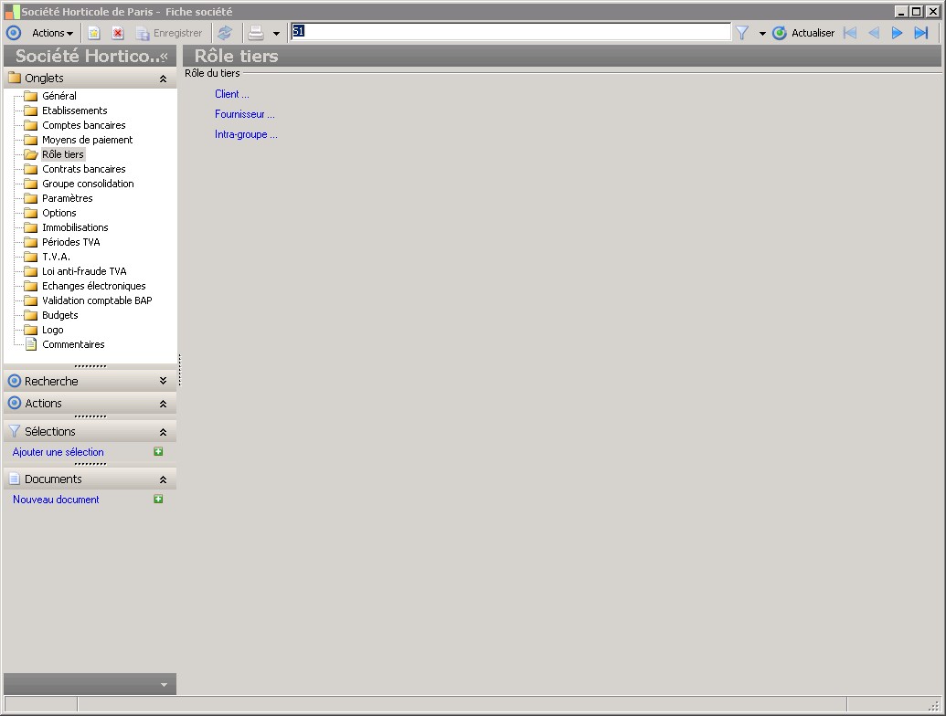Open Contrats bancaires folder

point(84,169)
